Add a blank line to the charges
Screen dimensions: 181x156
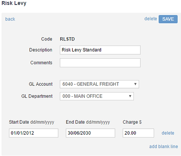click(x=164, y=146)
